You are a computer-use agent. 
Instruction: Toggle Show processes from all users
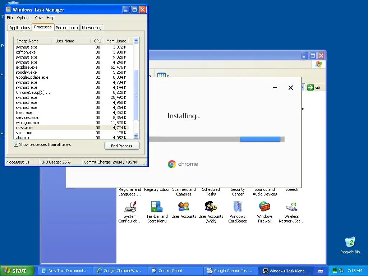pyautogui.click(x=16, y=144)
